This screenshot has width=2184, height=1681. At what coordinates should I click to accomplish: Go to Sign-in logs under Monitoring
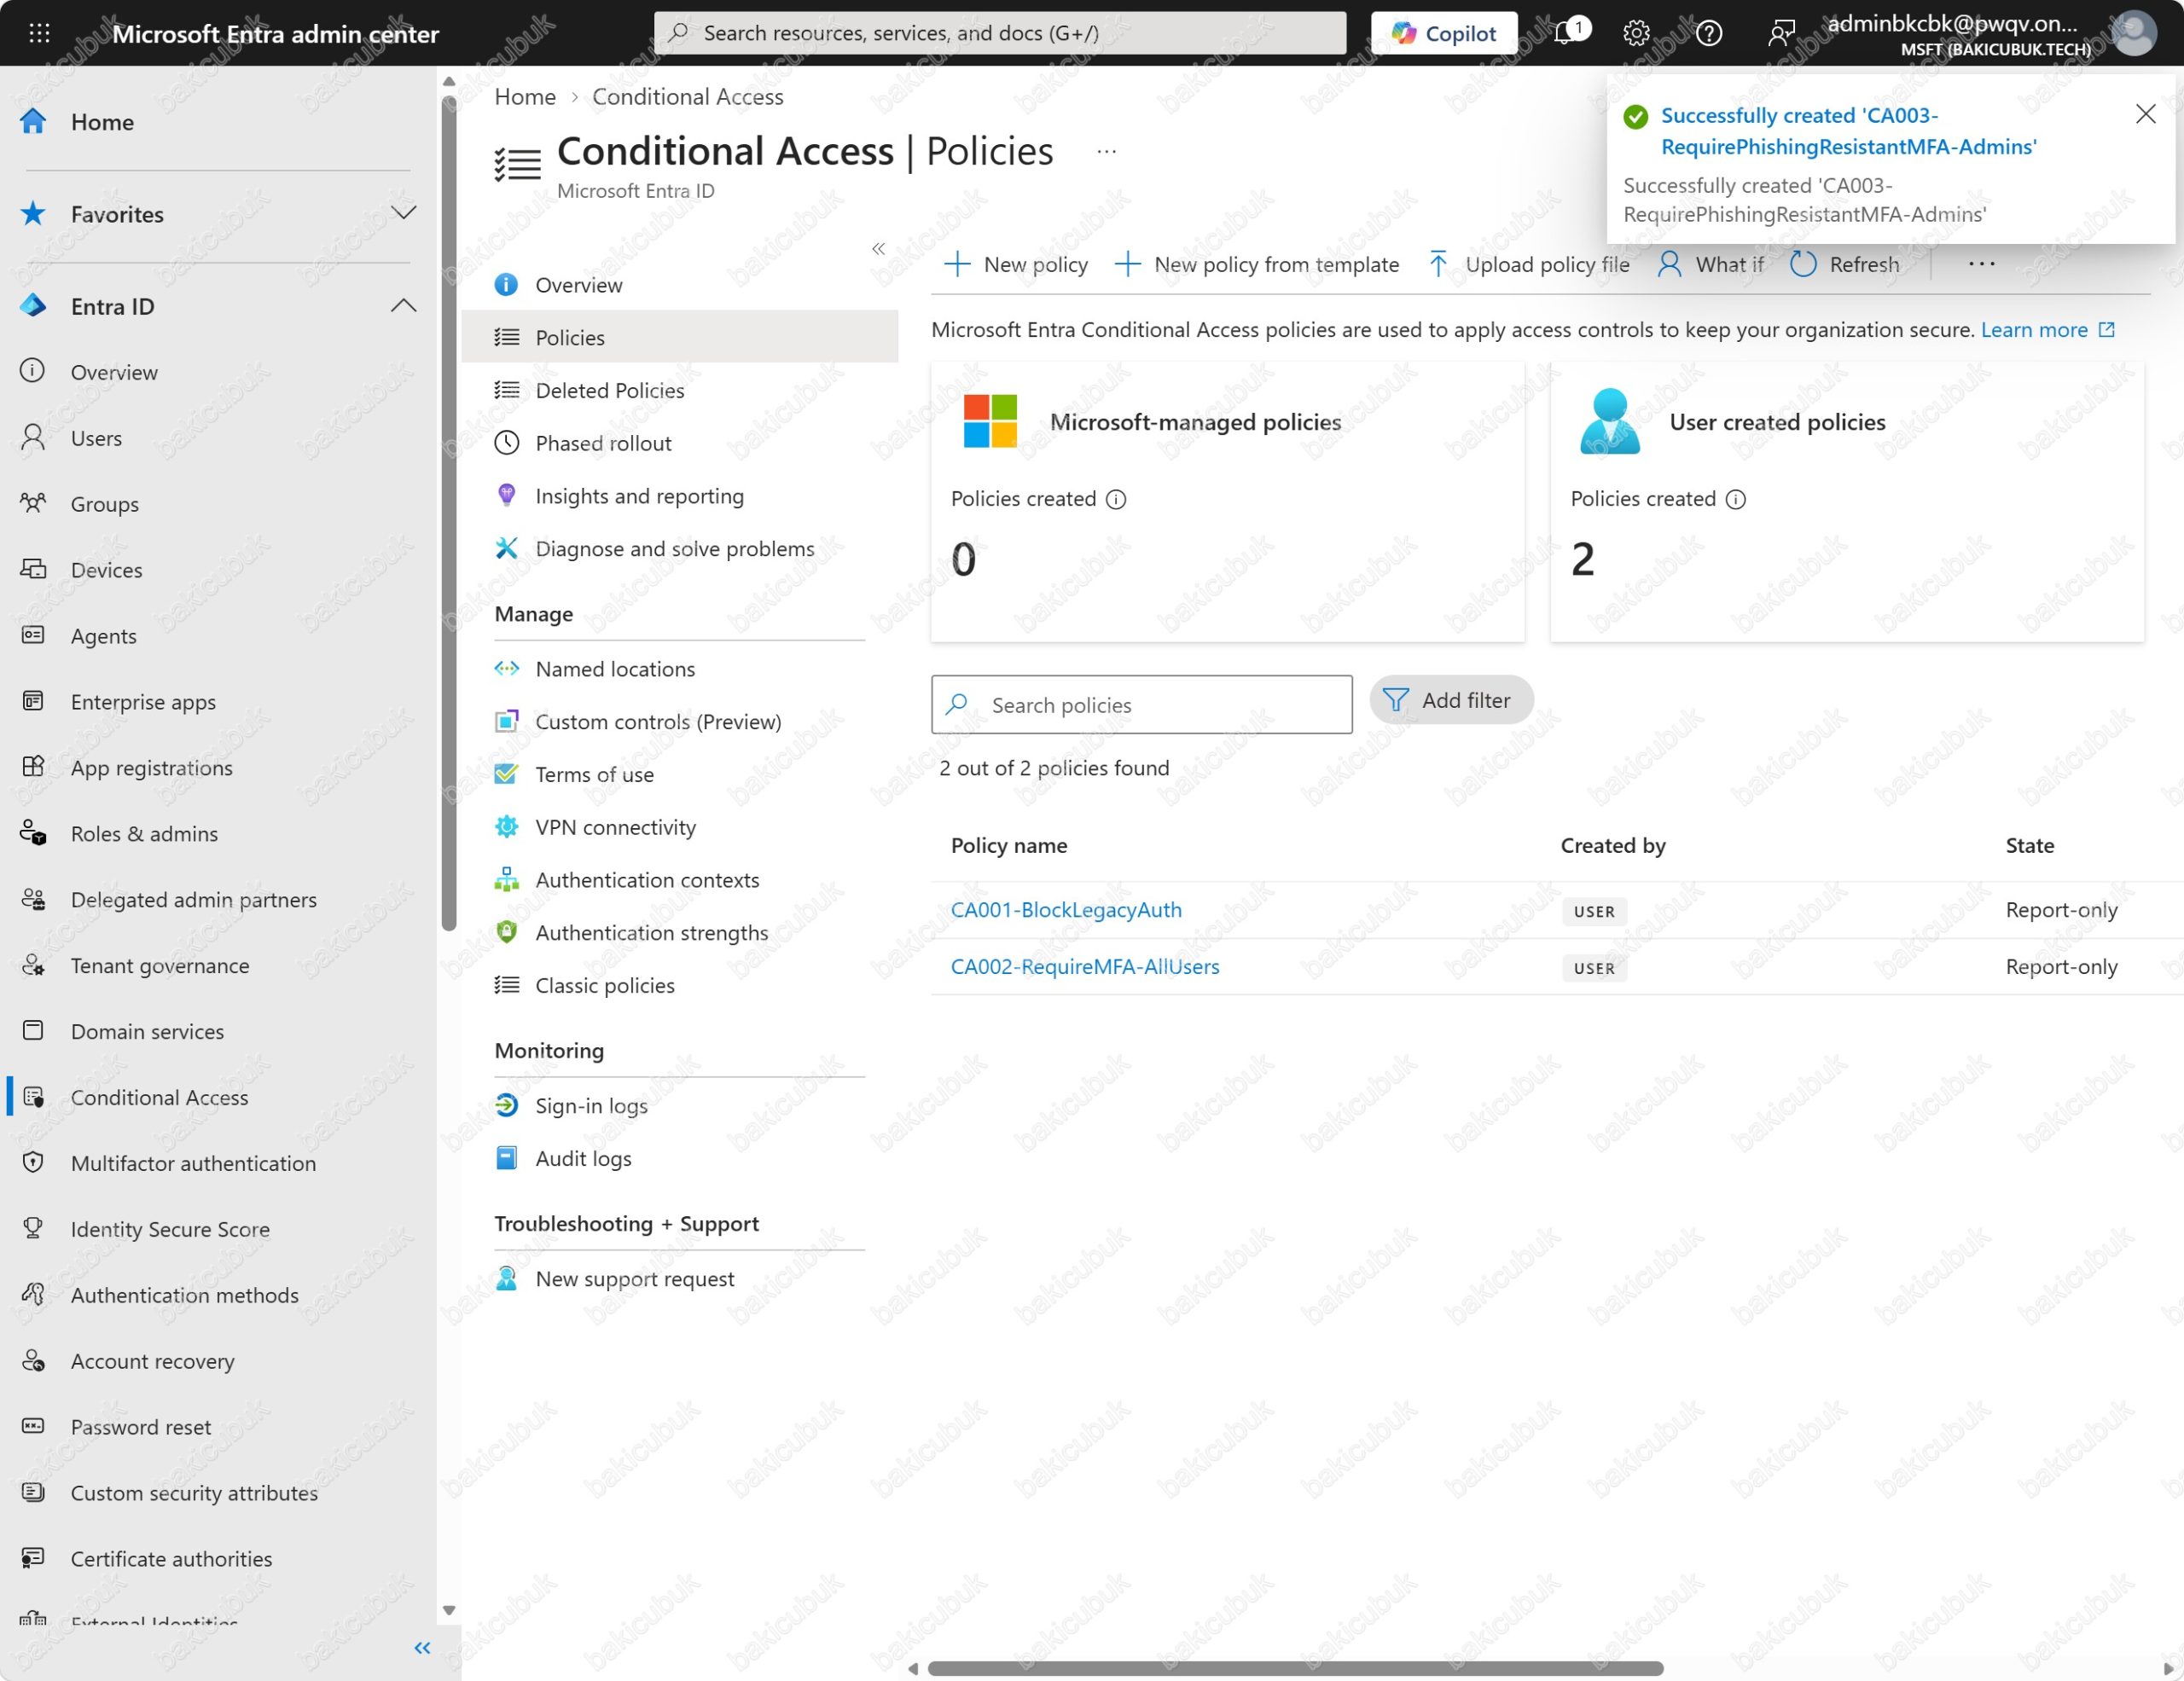coord(591,1105)
